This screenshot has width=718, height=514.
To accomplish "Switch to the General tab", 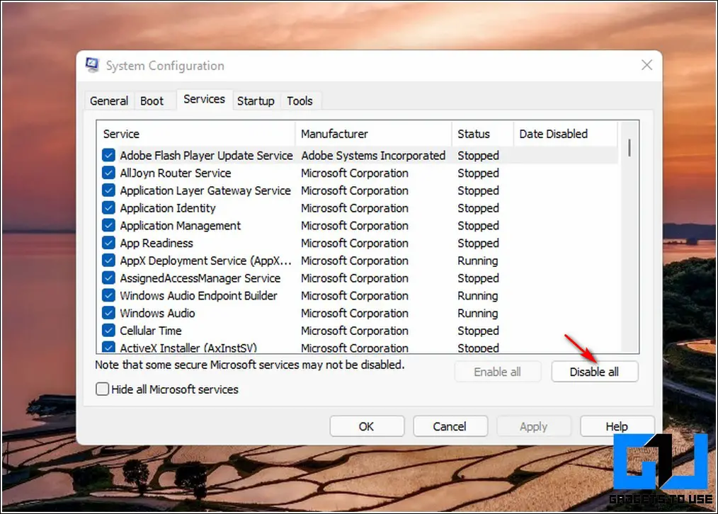I will point(109,101).
